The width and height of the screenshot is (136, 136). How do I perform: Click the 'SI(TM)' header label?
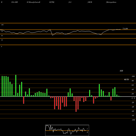52,2
